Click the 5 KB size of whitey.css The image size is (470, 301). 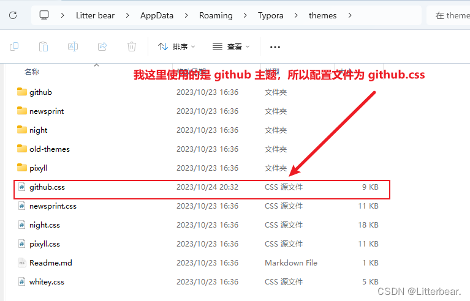pyautogui.click(x=370, y=282)
